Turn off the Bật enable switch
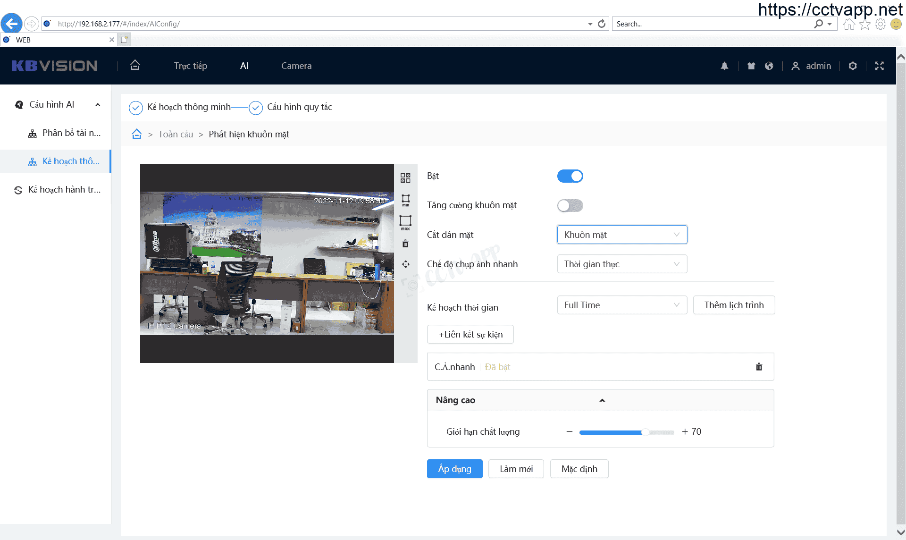Image resolution: width=906 pixels, height=540 pixels. pyautogui.click(x=570, y=176)
